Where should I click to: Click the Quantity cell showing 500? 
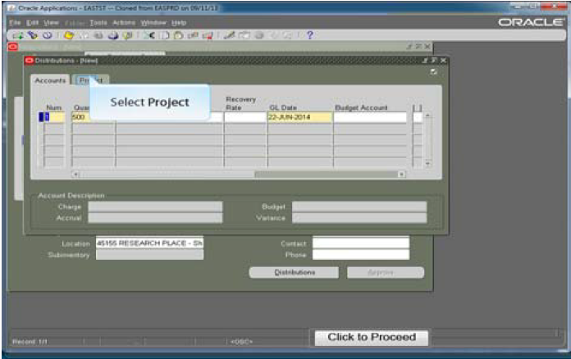(80, 117)
